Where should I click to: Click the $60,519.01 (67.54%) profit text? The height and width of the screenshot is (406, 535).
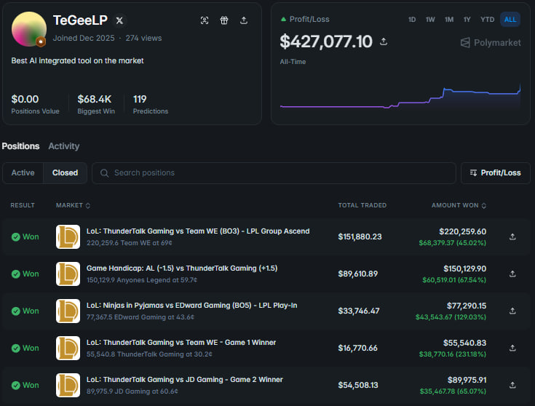pos(454,280)
